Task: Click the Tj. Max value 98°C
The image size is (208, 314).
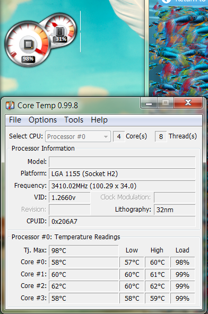Action: [83, 250]
